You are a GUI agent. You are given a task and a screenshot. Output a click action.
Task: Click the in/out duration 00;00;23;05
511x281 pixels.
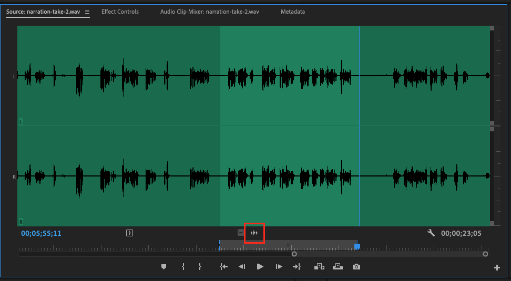point(461,233)
